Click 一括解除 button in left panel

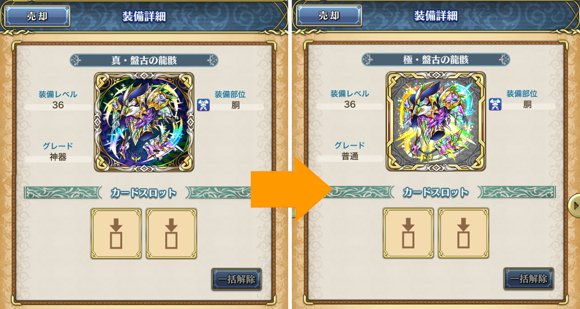click(237, 279)
